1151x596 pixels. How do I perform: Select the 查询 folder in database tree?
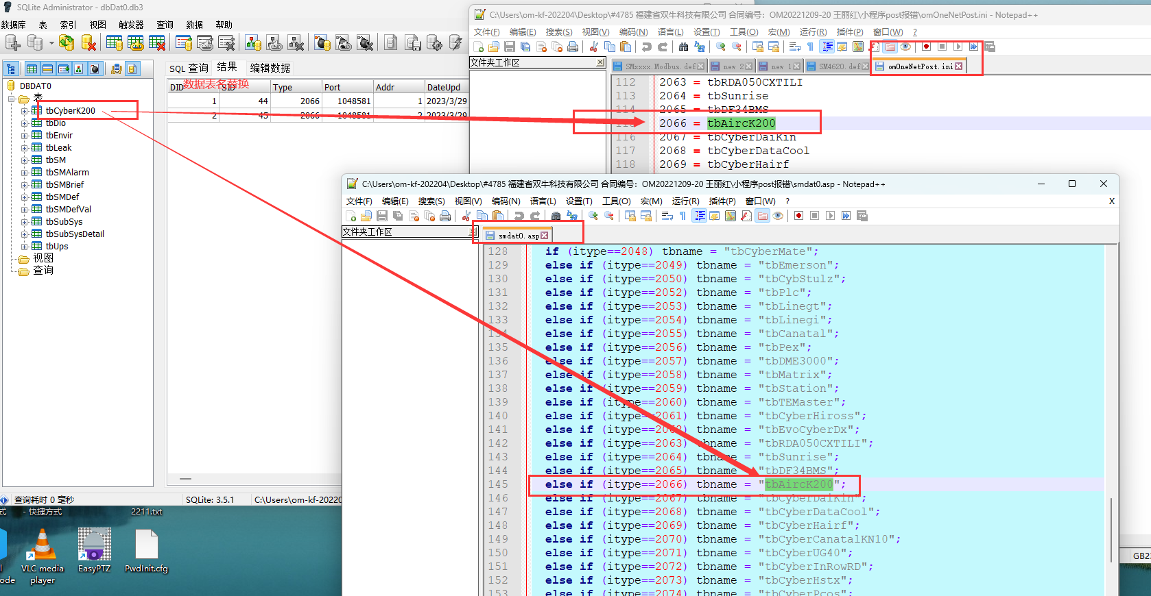[43, 271]
